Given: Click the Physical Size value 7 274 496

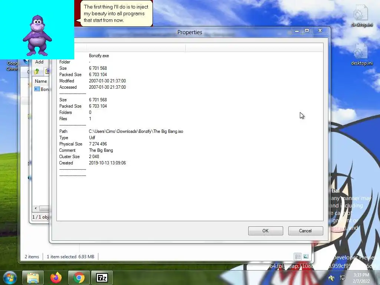Looking at the screenshot, I should [98, 144].
